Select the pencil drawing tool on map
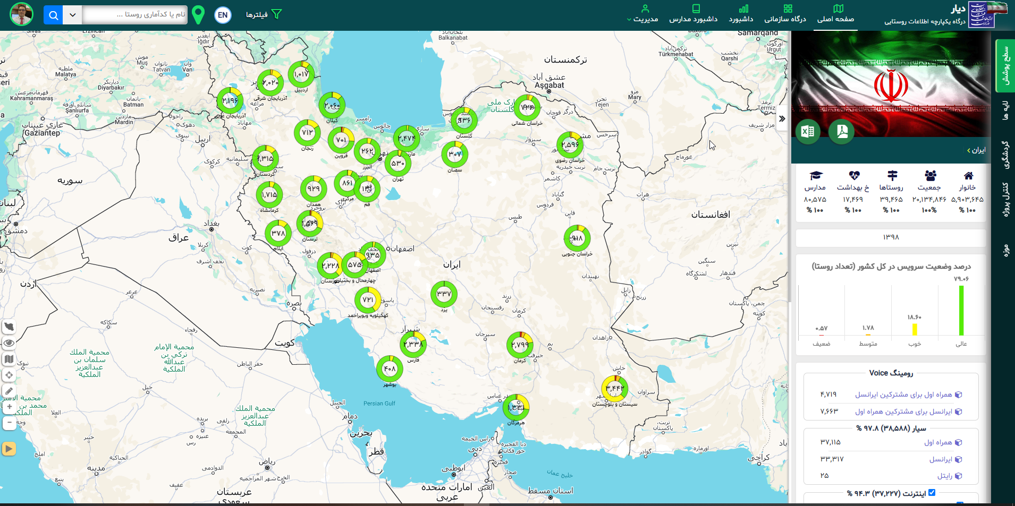This screenshot has width=1015, height=506. coord(9,391)
